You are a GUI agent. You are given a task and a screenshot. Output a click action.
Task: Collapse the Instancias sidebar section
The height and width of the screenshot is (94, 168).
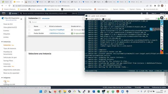[x=2, y=42]
